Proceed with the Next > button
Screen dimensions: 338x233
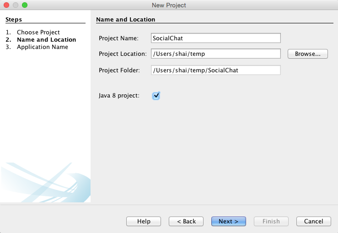(228, 221)
